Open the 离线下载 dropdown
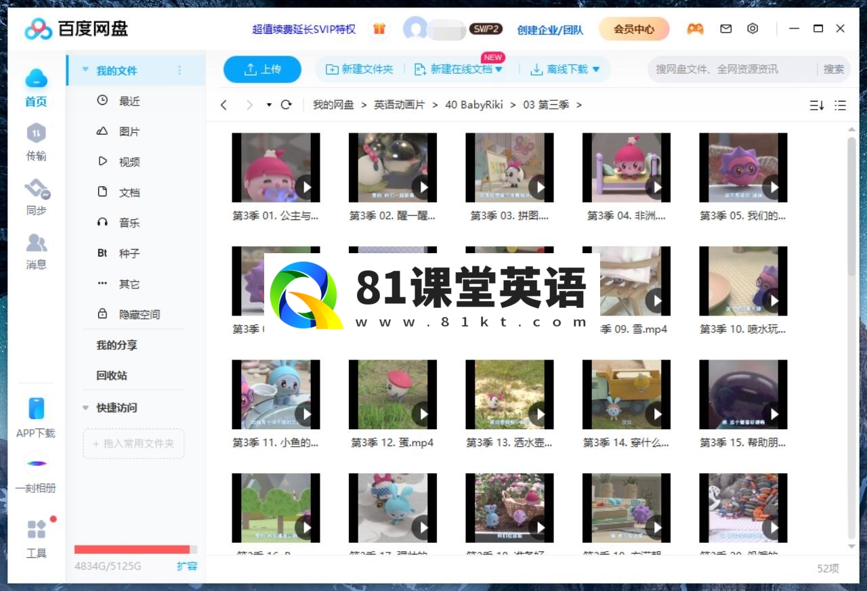 pyautogui.click(x=596, y=69)
